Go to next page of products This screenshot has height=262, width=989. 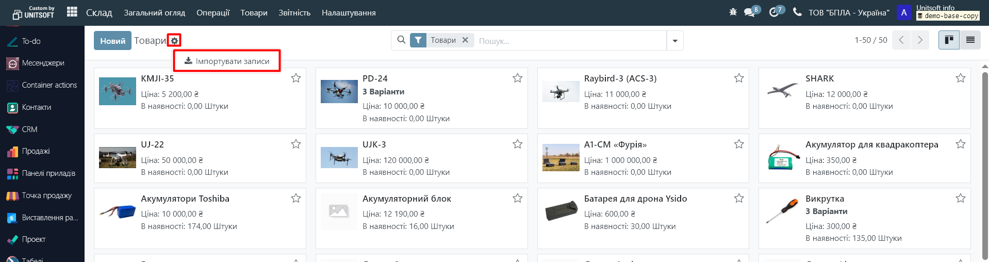pyautogui.click(x=920, y=40)
